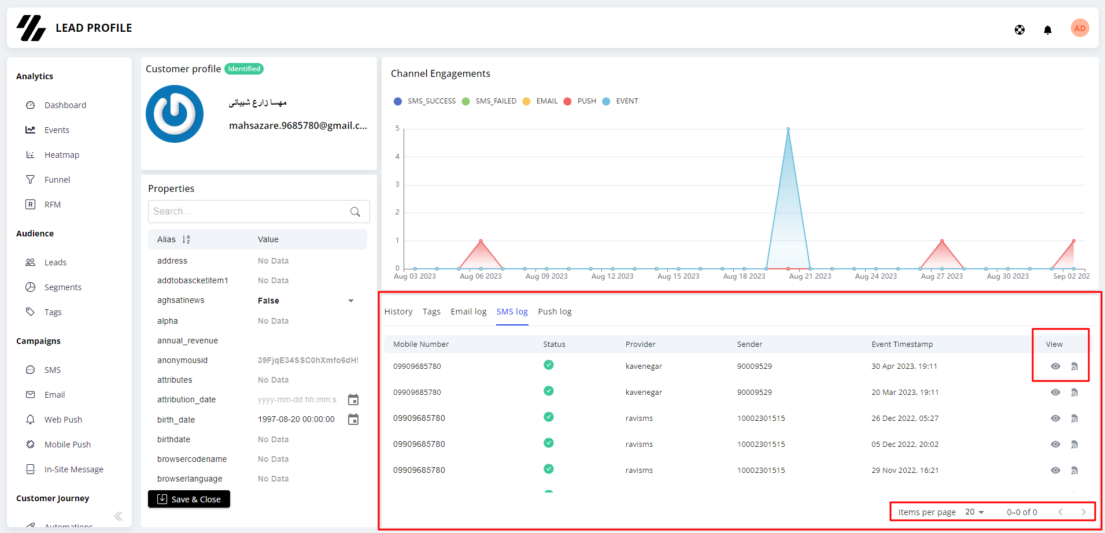Click the Provider column header
The image size is (1105, 533).
pyautogui.click(x=640, y=345)
